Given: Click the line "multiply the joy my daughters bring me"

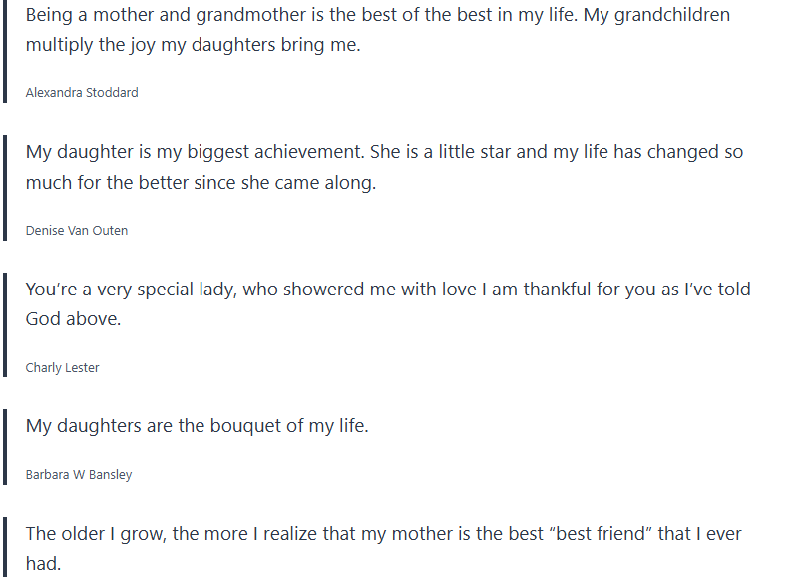Looking at the screenshot, I should 193,46.
